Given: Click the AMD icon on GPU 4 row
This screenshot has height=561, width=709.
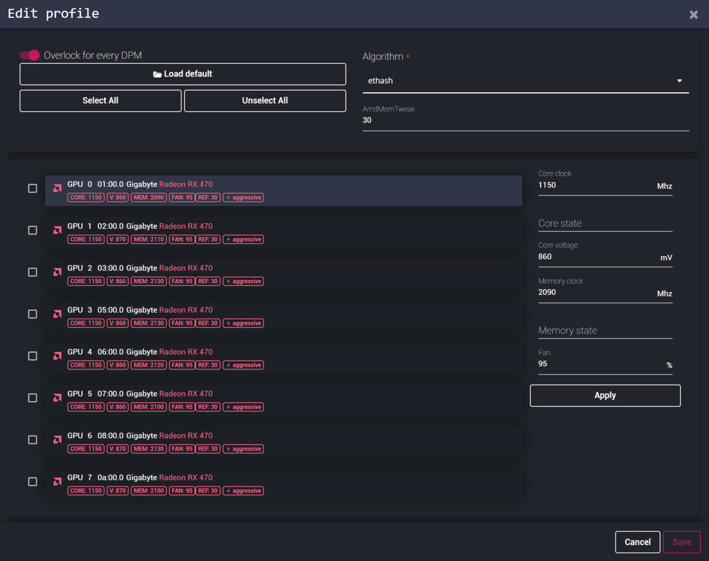Looking at the screenshot, I should coord(57,356).
